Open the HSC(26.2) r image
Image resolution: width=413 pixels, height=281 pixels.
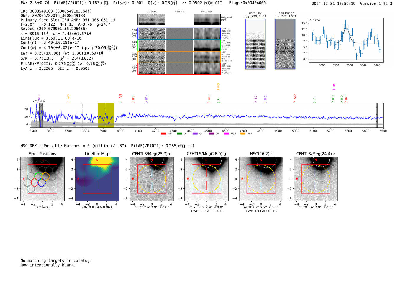(x=261, y=179)
